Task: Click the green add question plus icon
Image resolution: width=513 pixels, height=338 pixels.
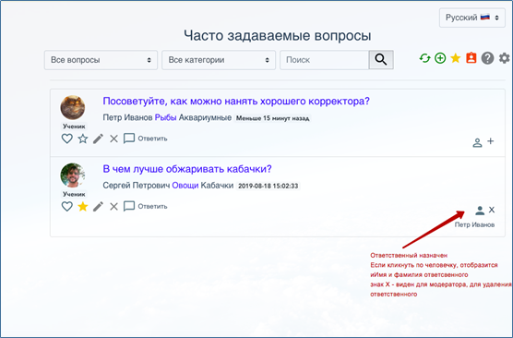Action: 440,58
